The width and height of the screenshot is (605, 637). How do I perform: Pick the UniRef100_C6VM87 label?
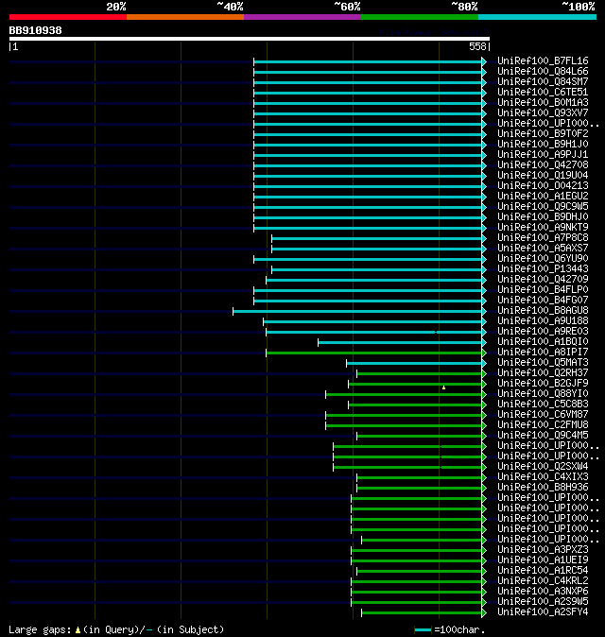tap(543, 415)
